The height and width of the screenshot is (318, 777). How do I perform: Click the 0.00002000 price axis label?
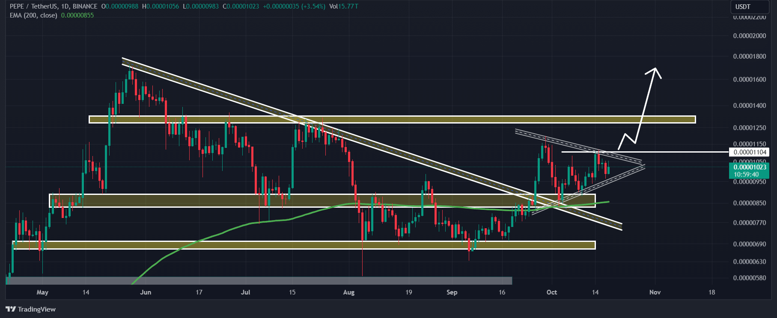click(x=750, y=36)
